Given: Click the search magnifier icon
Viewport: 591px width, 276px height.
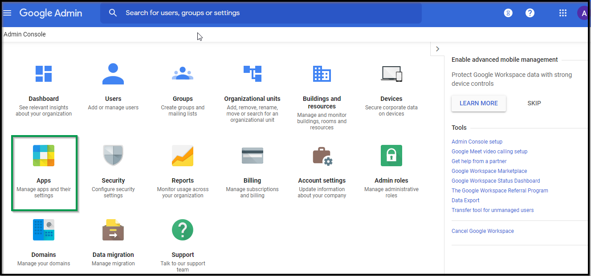Looking at the screenshot, I should pos(113,13).
